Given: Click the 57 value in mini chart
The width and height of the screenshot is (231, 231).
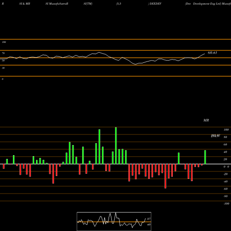Looking at the screenshot, I should [x=149, y=219].
